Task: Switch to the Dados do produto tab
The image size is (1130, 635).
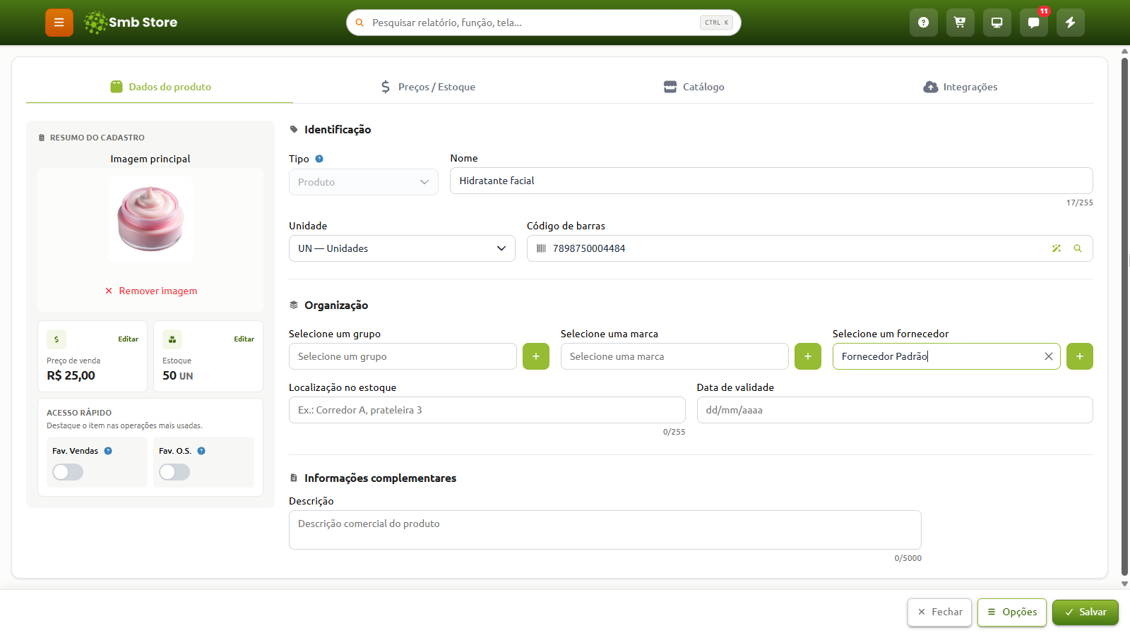Action: (160, 87)
